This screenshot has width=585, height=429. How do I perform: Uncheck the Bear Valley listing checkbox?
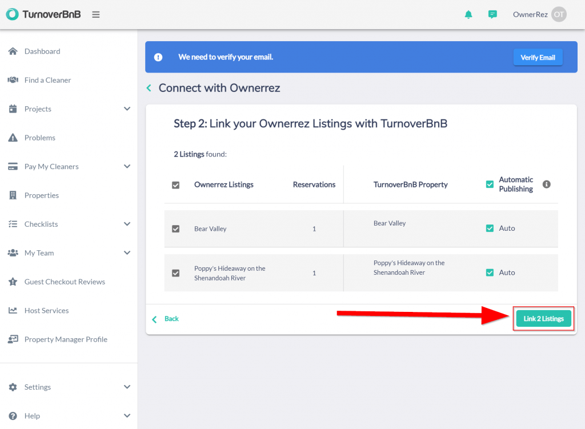pyautogui.click(x=176, y=228)
